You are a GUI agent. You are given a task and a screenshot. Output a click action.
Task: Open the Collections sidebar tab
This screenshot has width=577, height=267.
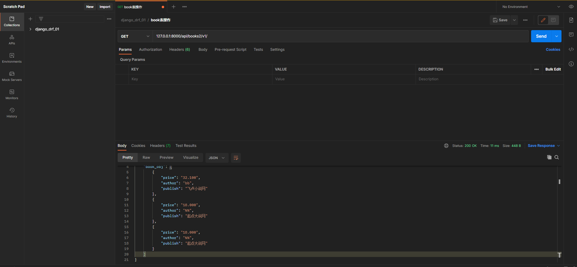coord(12,22)
